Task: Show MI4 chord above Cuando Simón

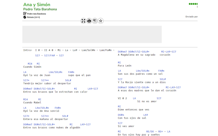Action: (x=30, y=64)
